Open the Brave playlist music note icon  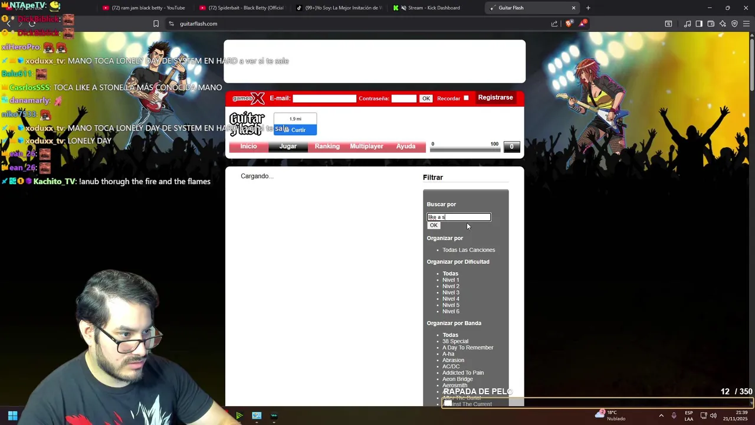(x=687, y=24)
